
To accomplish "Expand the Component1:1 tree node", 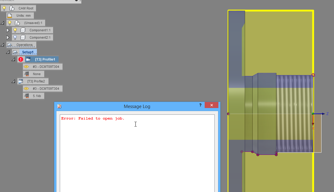I will point(8,30).
